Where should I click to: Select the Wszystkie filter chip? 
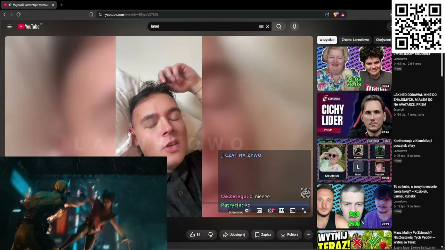click(x=327, y=40)
